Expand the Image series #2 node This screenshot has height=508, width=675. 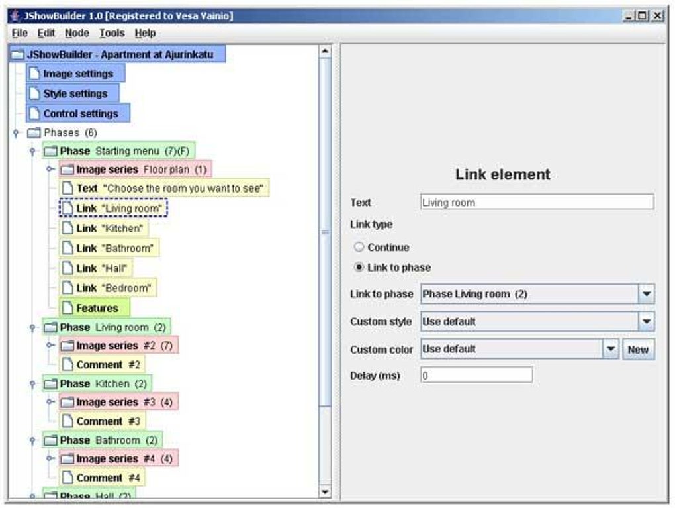point(50,345)
